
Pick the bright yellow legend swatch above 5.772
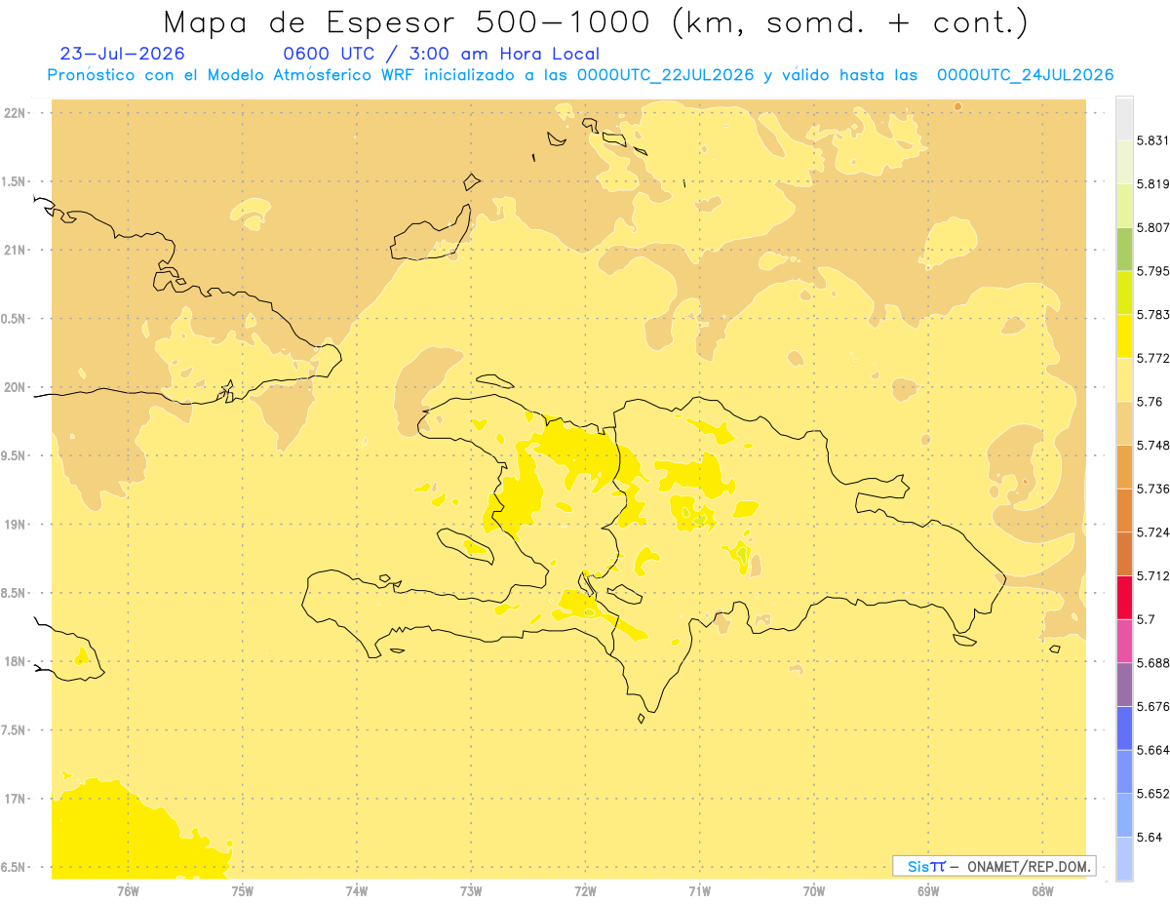(x=1124, y=336)
